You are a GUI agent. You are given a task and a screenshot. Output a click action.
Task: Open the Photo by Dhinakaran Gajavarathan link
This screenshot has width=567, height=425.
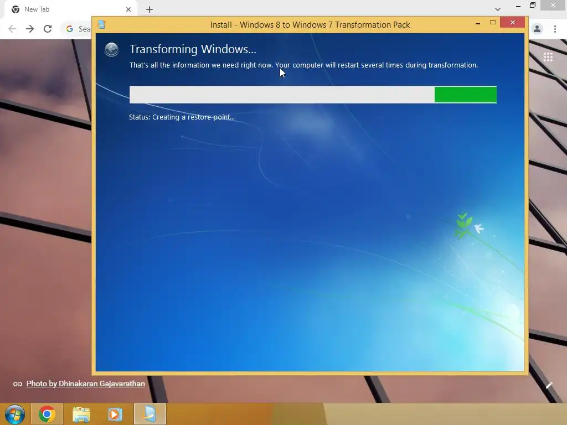[86, 384]
